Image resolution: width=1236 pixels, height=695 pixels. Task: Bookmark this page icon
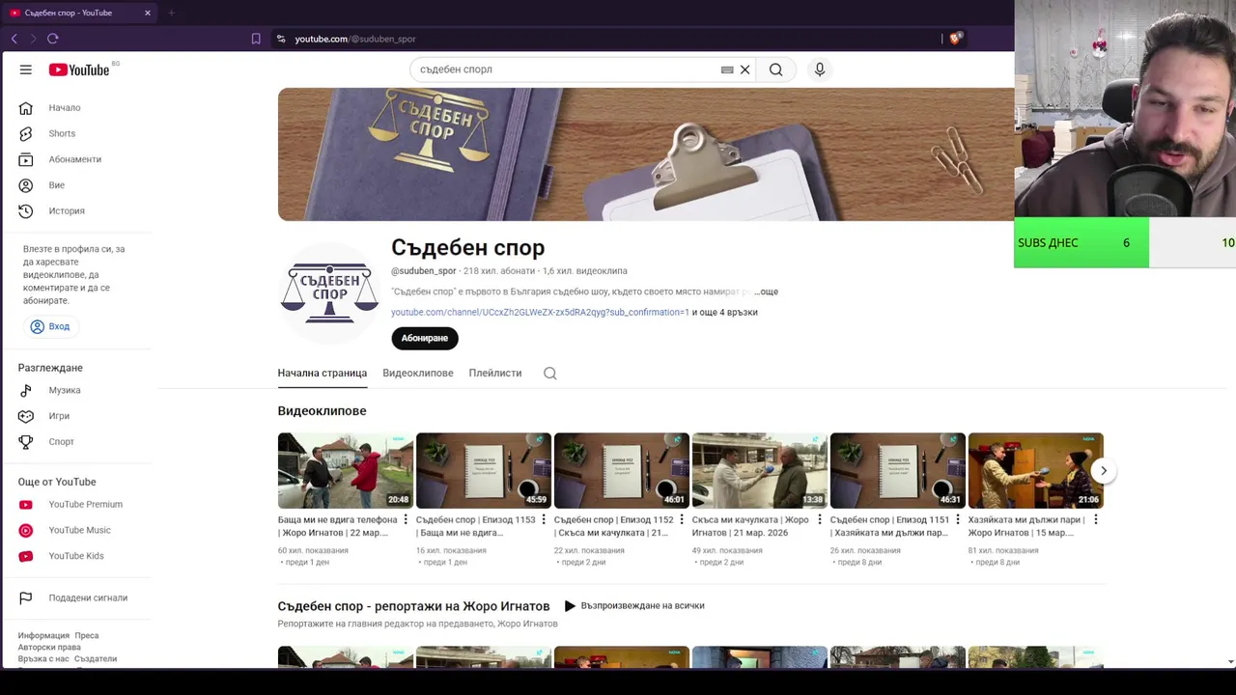point(256,39)
